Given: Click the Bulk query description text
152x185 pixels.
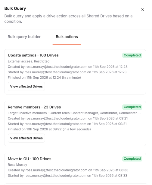Looking at the screenshot, I should [68, 19].
